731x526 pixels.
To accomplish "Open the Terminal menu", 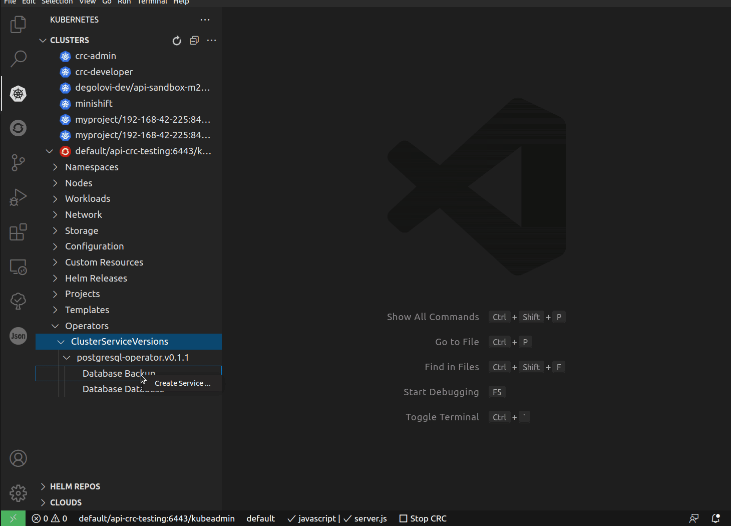I will click(x=152, y=2).
